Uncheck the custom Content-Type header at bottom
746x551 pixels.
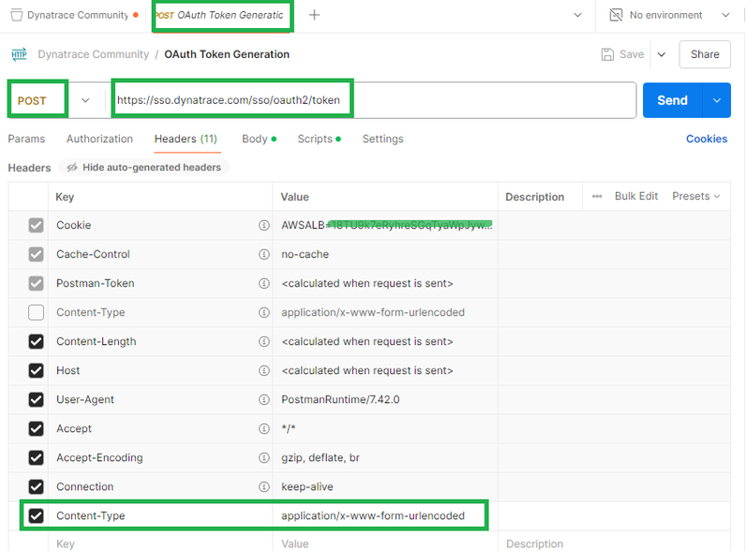click(x=36, y=515)
